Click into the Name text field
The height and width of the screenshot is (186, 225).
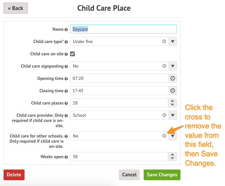pyautogui.click(x=124, y=29)
